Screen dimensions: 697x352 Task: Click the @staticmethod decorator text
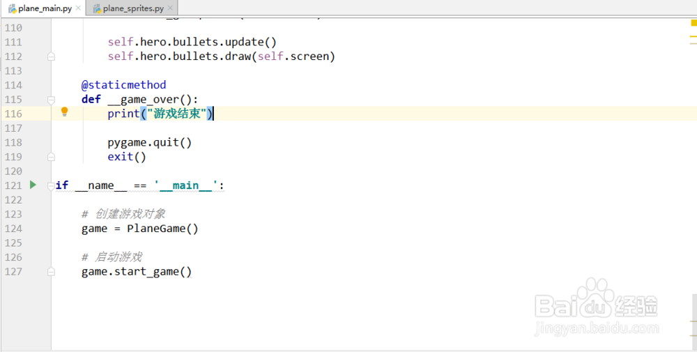pos(123,85)
